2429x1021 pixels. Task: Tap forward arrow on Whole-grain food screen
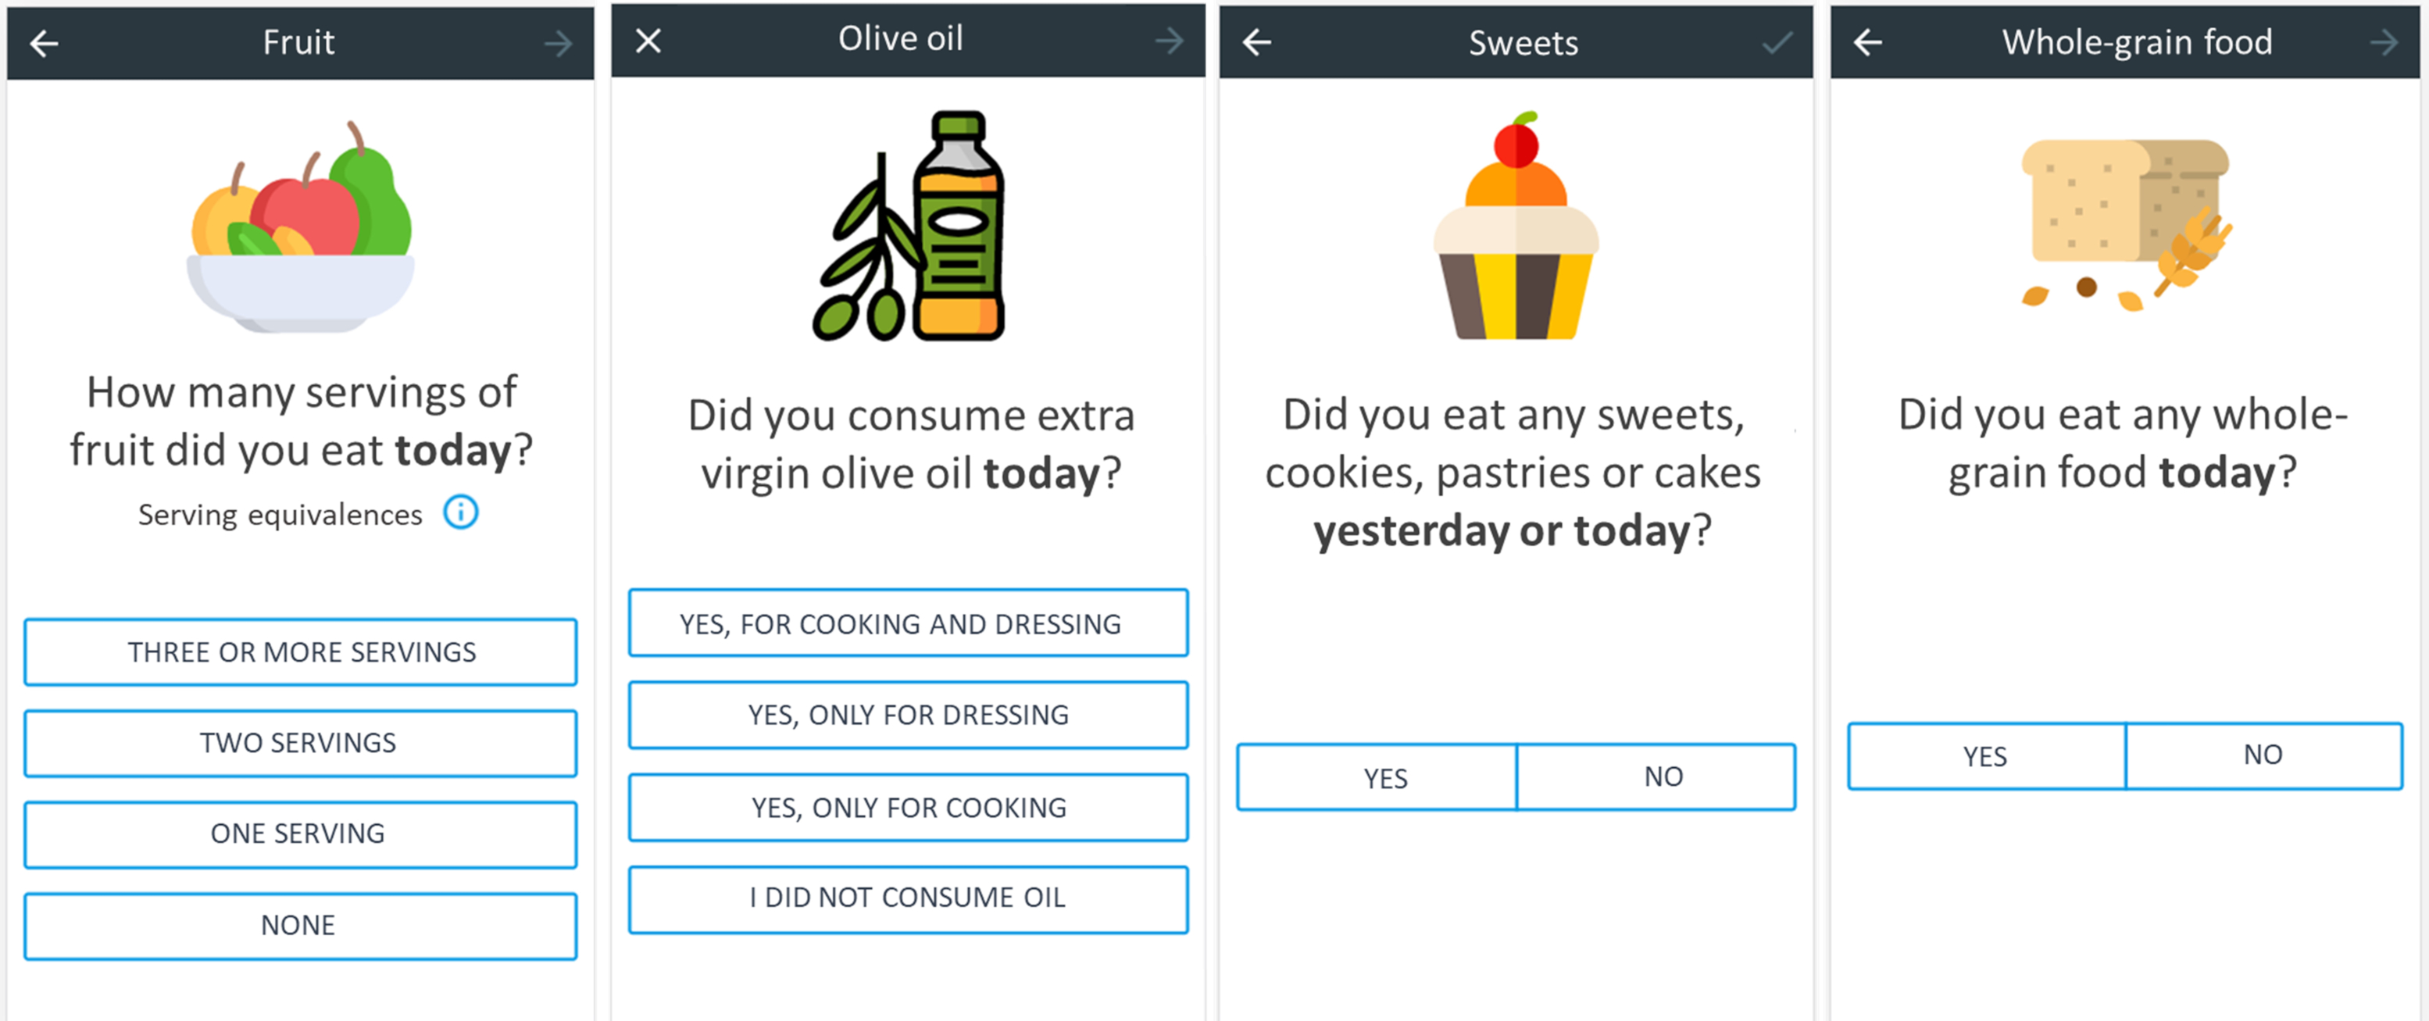2384,42
